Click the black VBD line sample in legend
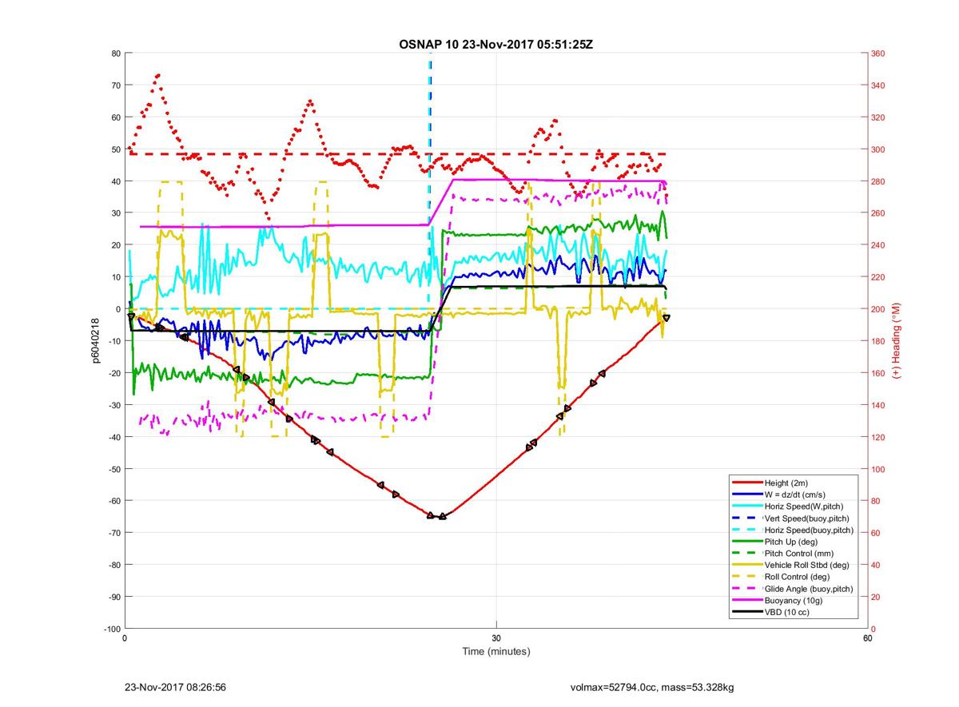Image resolution: width=959 pixels, height=707 pixels. 746,612
